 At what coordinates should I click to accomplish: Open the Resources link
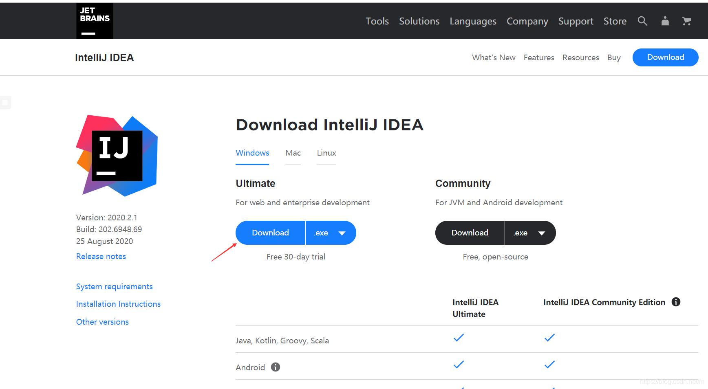click(580, 57)
